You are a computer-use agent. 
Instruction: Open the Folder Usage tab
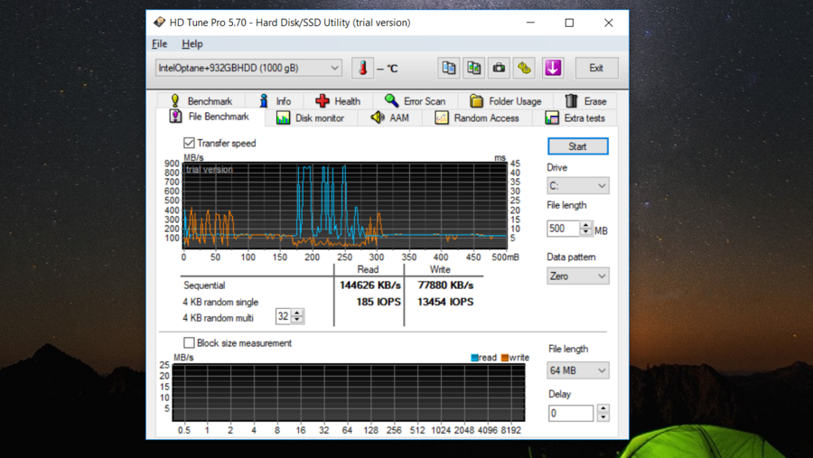tap(506, 101)
